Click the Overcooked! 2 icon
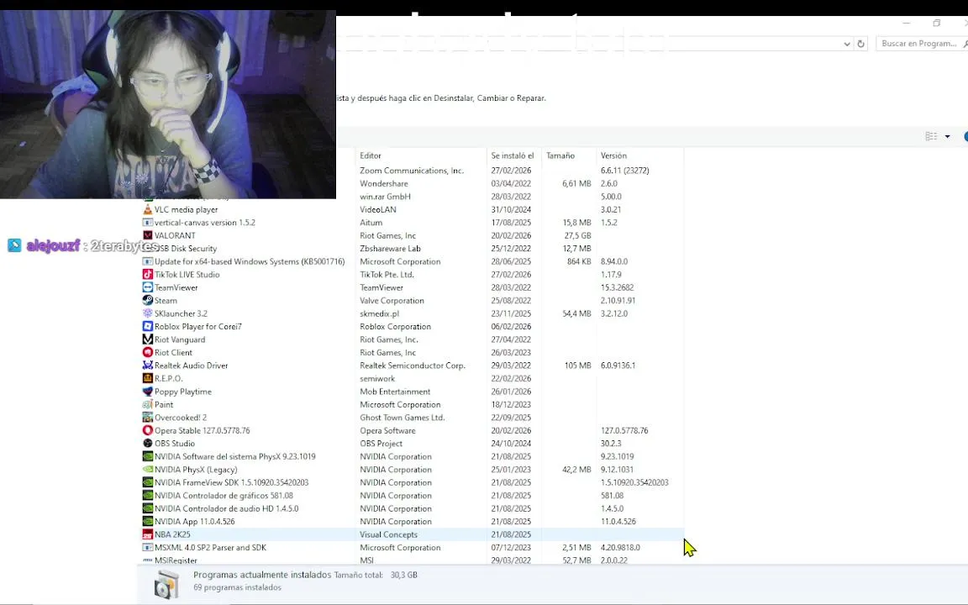Screen dimensions: 968x605 tap(148, 418)
